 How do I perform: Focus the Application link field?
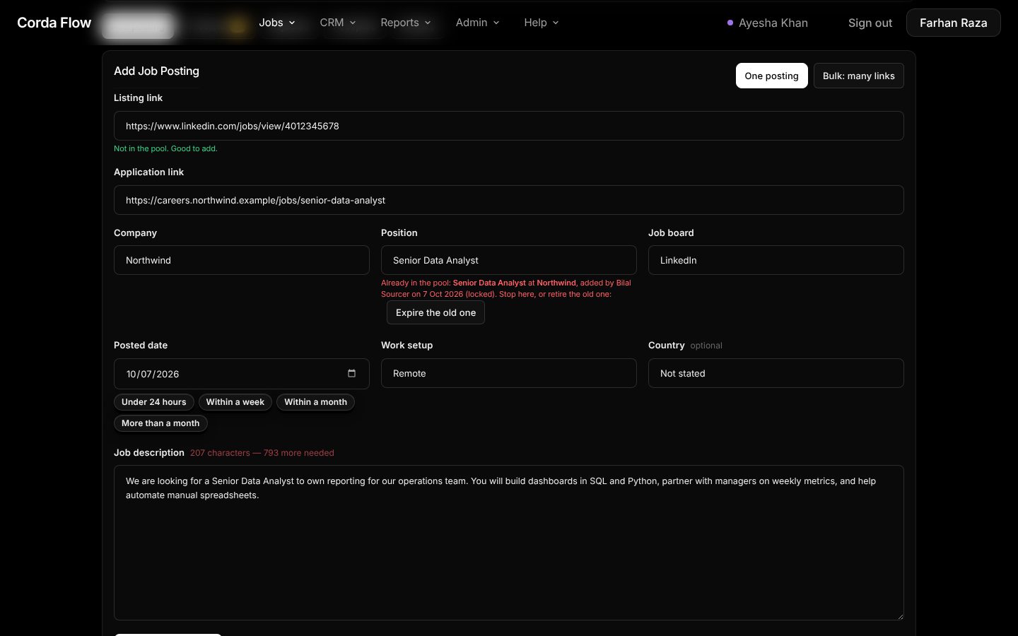tap(508, 200)
